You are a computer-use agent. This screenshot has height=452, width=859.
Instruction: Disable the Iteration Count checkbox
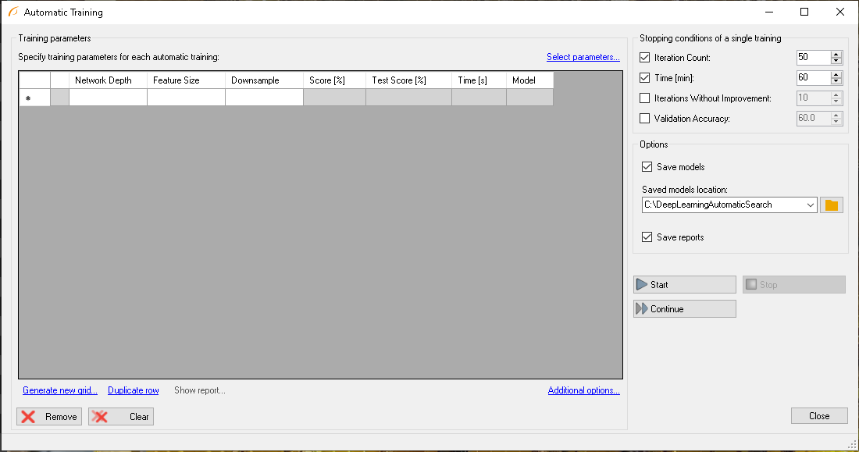pos(644,58)
